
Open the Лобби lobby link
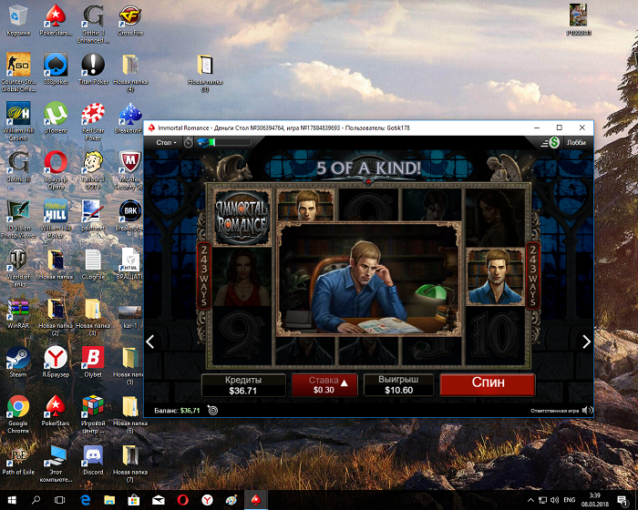point(576,143)
